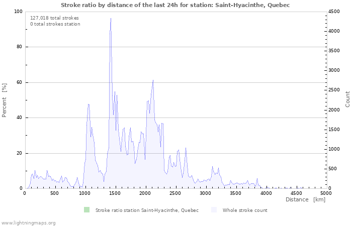Click the 4000 label on the count axis

click(334, 31)
